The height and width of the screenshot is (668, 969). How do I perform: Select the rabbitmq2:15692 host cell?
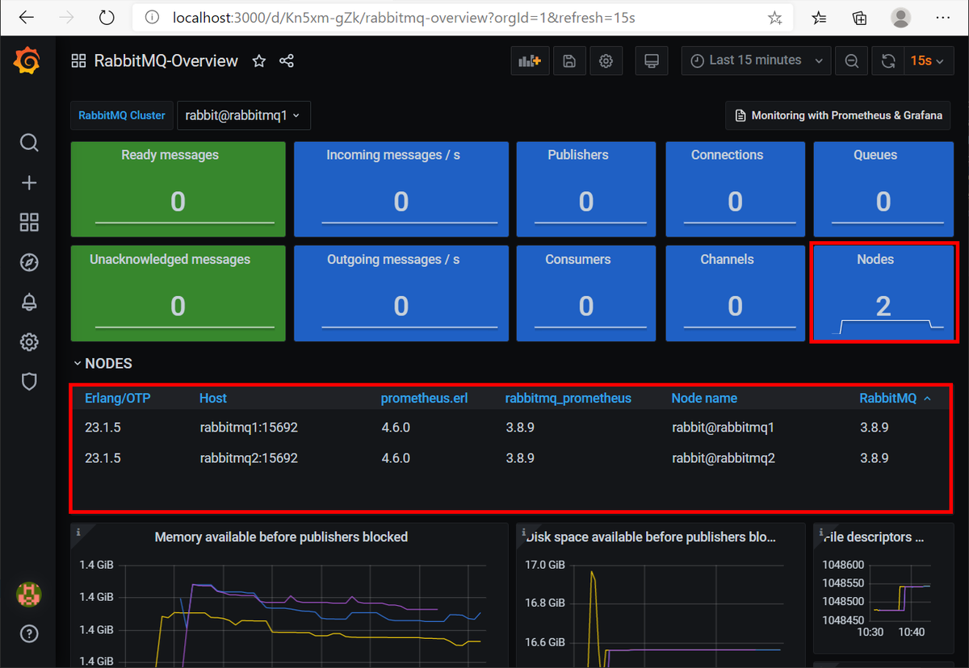tap(249, 458)
